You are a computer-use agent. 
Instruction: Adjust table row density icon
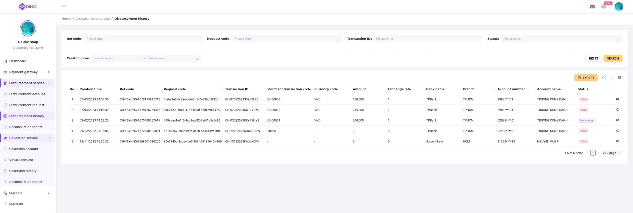(612, 78)
